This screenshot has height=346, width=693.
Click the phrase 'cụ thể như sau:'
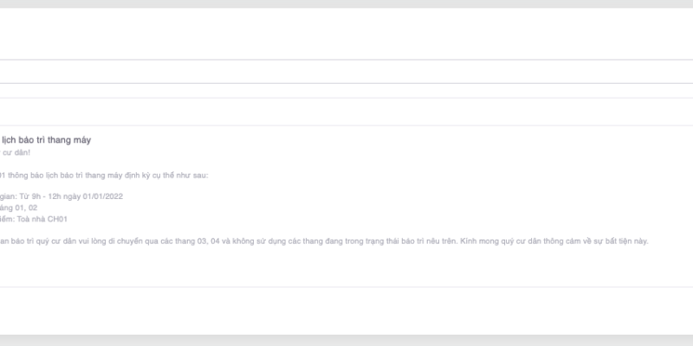click(180, 176)
